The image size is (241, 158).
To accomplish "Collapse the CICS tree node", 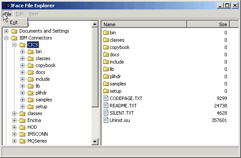I will click(14, 45).
